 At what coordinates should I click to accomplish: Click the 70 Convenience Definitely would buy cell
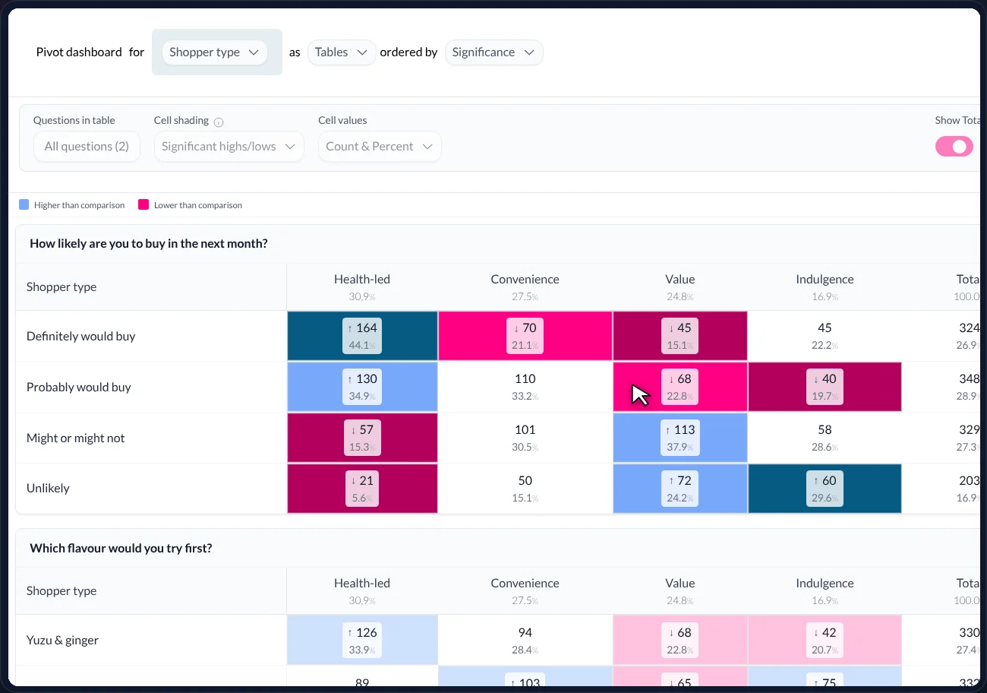525,336
